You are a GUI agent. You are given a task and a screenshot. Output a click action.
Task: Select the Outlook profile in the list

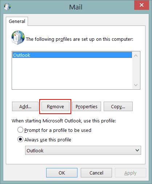pyautogui.click(x=72, y=55)
